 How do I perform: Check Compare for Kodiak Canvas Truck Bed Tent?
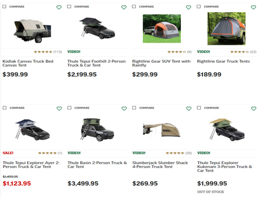[x=4, y=6]
